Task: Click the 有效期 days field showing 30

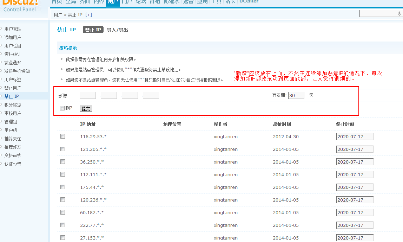Action: [x=296, y=95]
